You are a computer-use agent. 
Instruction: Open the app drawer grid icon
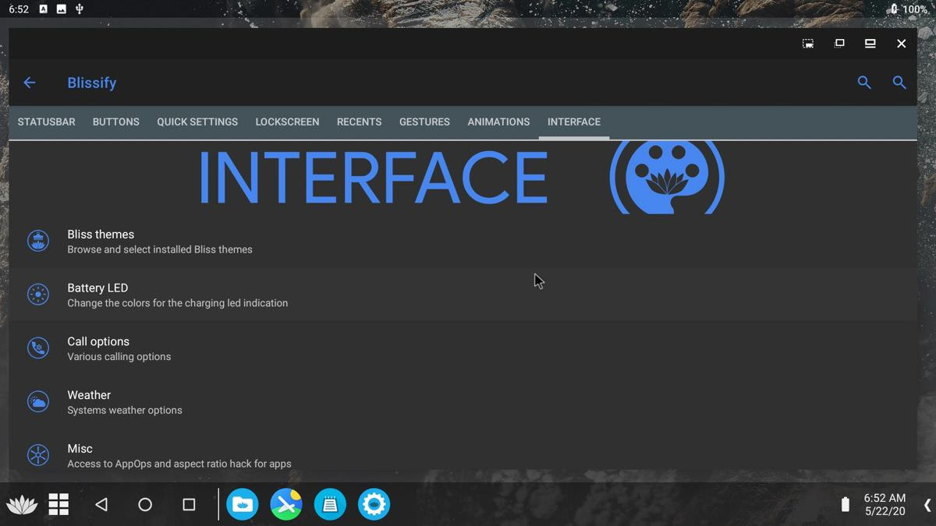tap(58, 505)
